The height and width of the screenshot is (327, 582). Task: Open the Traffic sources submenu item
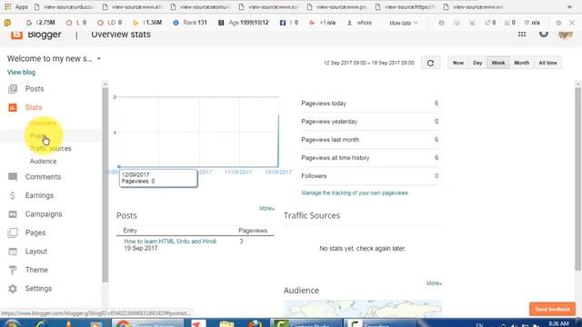(51, 149)
